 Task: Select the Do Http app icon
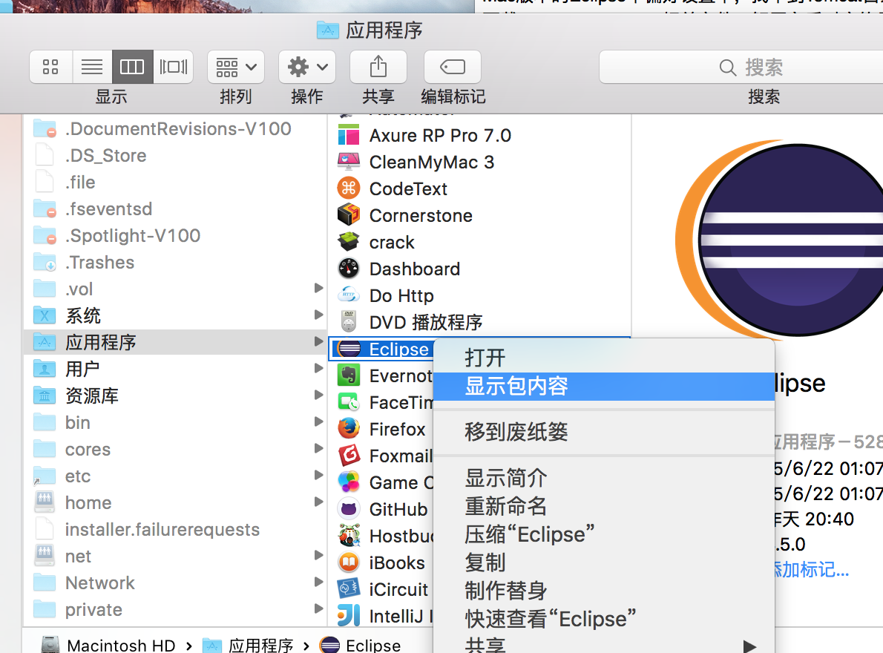(x=349, y=295)
